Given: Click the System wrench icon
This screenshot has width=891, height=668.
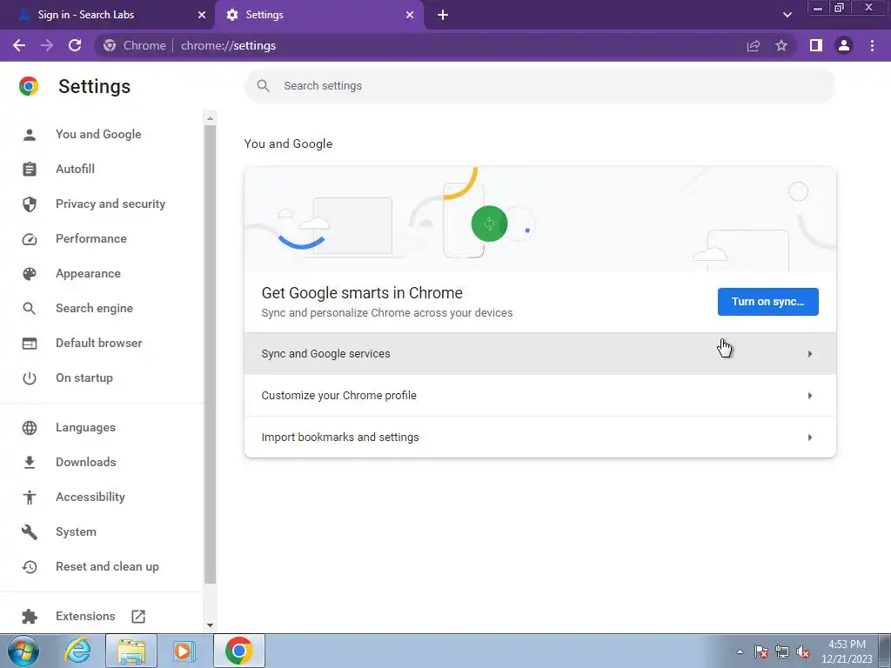Looking at the screenshot, I should pyautogui.click(x=30, y=532).
